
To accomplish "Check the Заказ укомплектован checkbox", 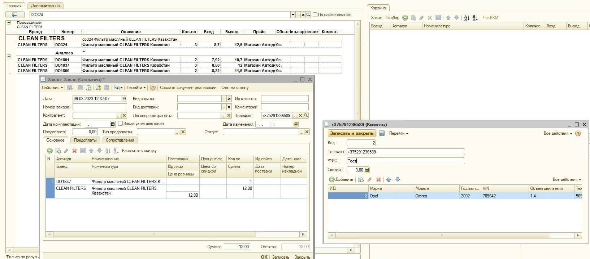I will 120,124.
